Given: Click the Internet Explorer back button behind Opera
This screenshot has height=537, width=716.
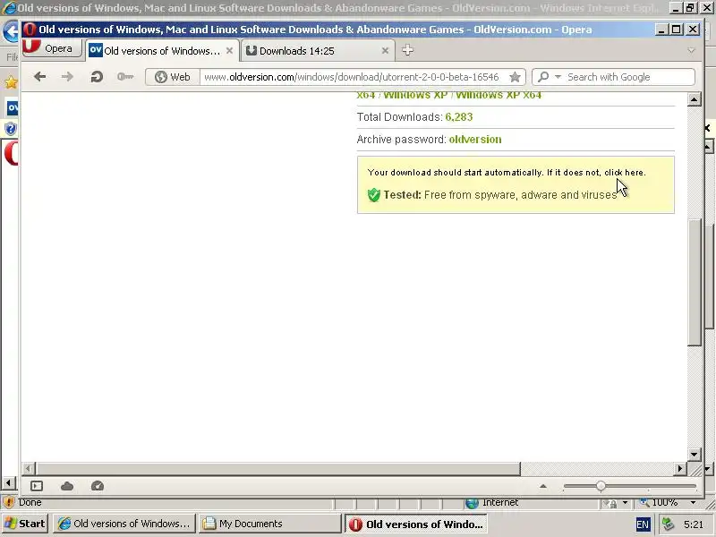Looking at the screenshot, I should pyautogui.click(x=10, y=32).
